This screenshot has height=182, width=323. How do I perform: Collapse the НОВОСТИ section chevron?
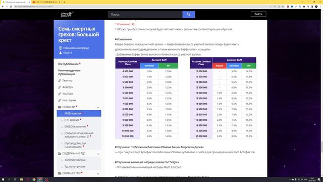pos(98,107)
